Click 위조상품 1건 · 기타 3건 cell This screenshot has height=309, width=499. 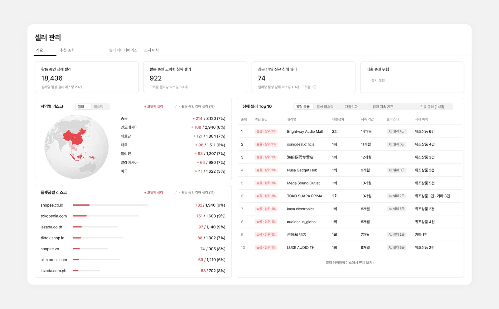coord(432,196)
